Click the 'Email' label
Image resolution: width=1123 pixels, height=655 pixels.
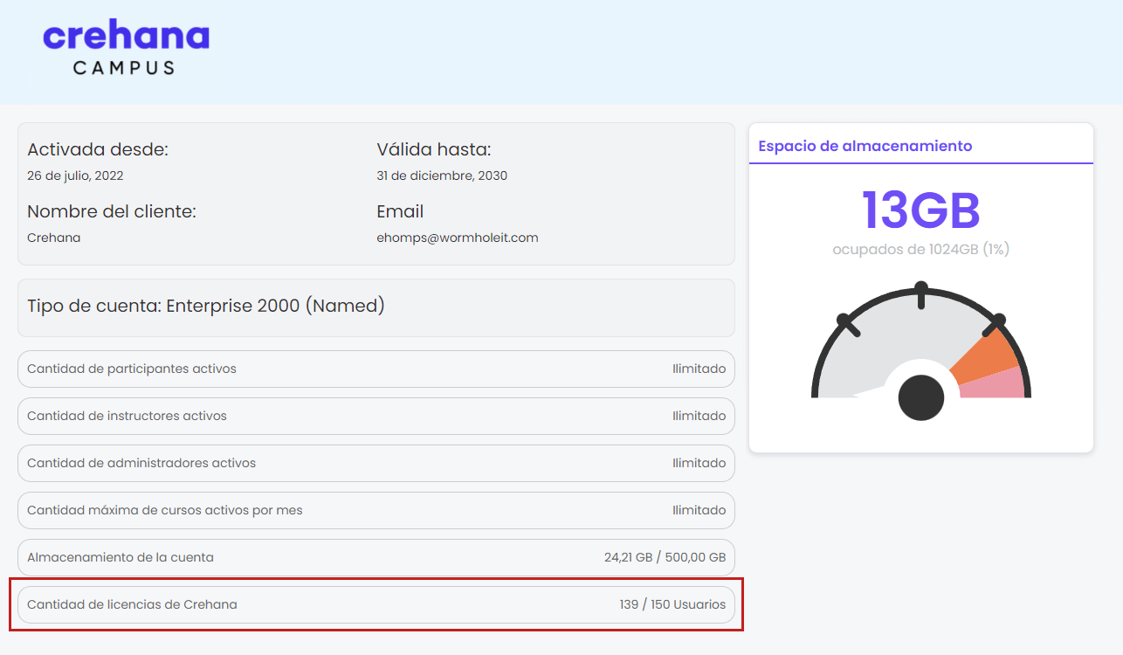(400, 211)
